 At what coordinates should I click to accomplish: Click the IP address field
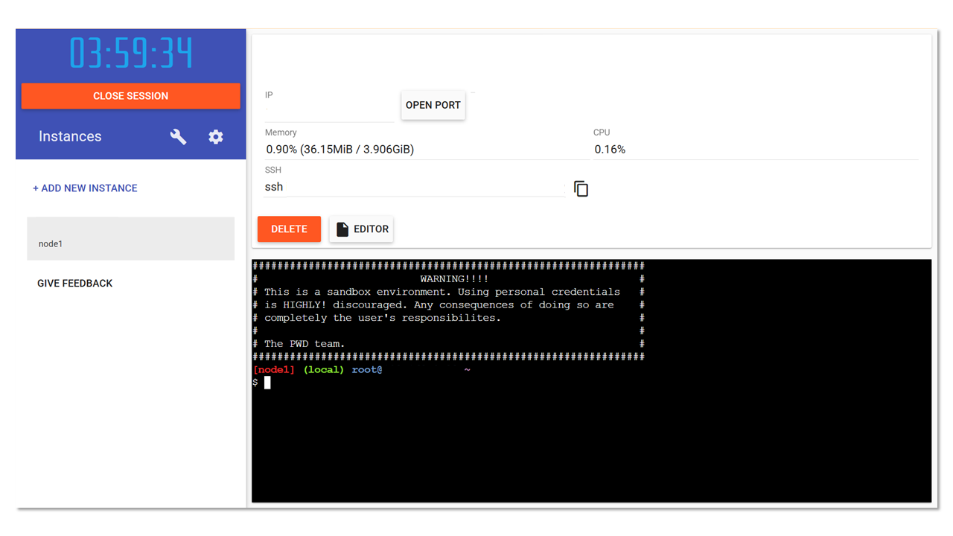[329, 111]
